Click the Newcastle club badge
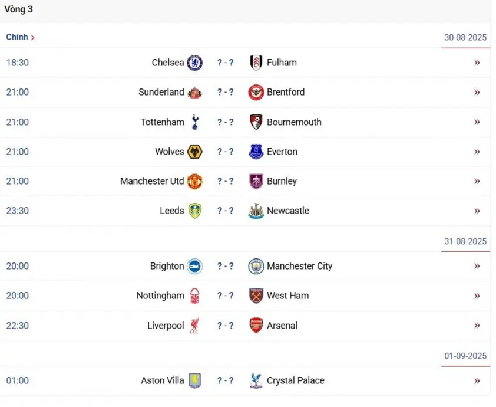 256,211
